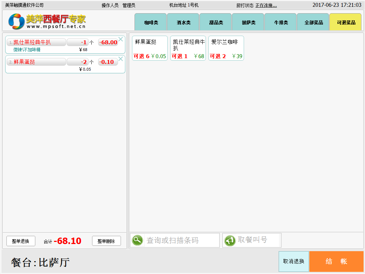This screenshot has width=365, height=274.
Task: Open the 披萨类 category tab
Action: point(248,22)
